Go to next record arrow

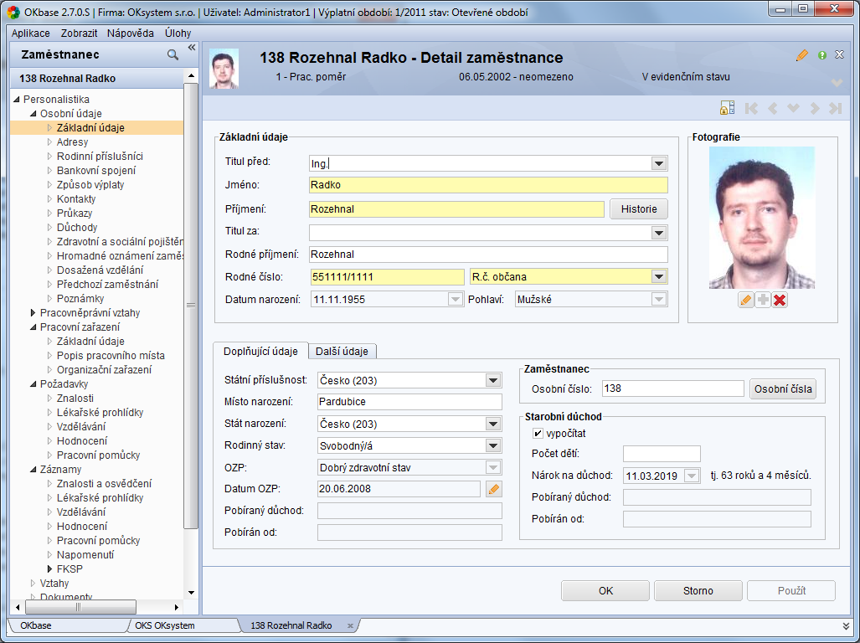[x=815, y=108]
